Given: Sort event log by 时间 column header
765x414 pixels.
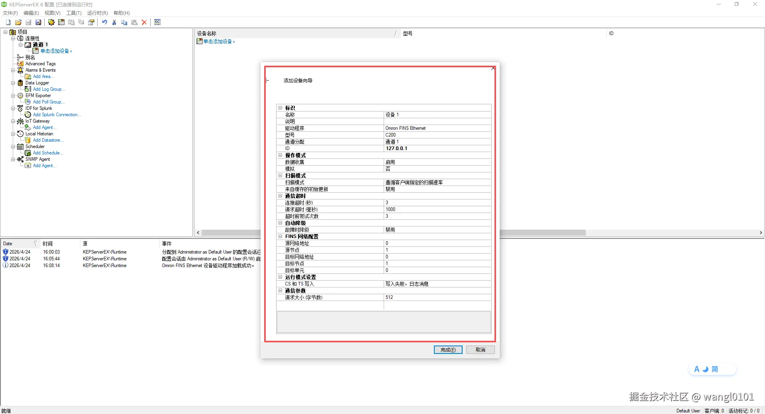Looking at the screenshot, I should [60, 244].
